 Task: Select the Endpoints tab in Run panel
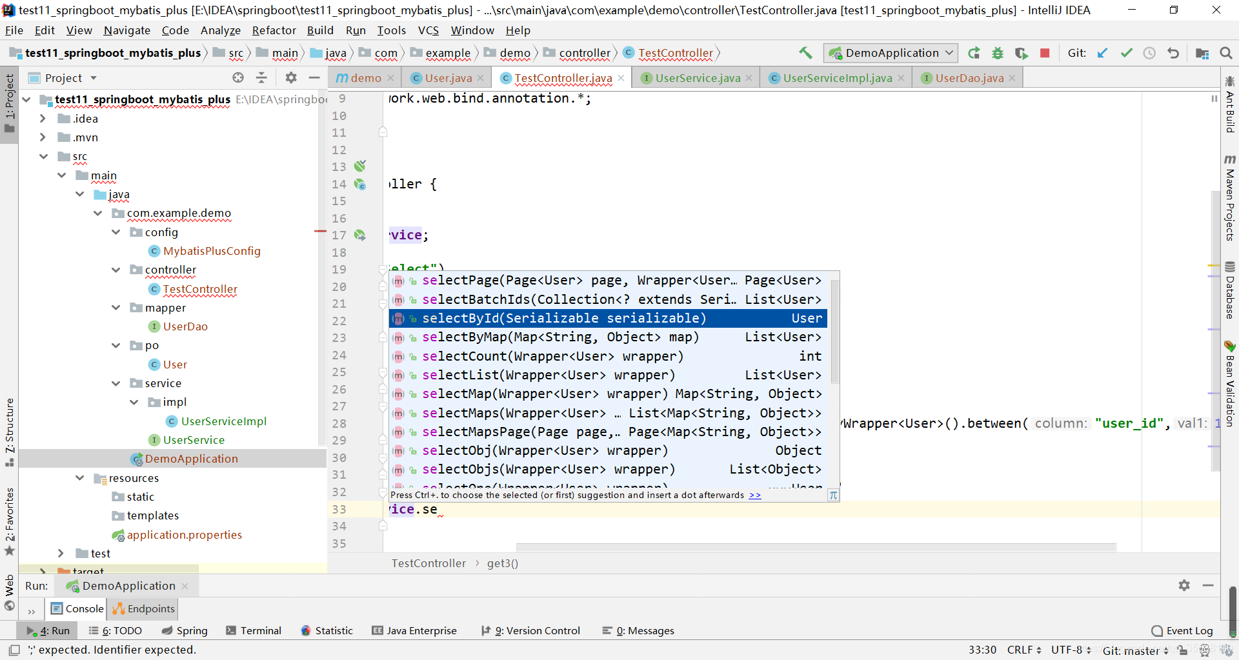click(143, 608)
